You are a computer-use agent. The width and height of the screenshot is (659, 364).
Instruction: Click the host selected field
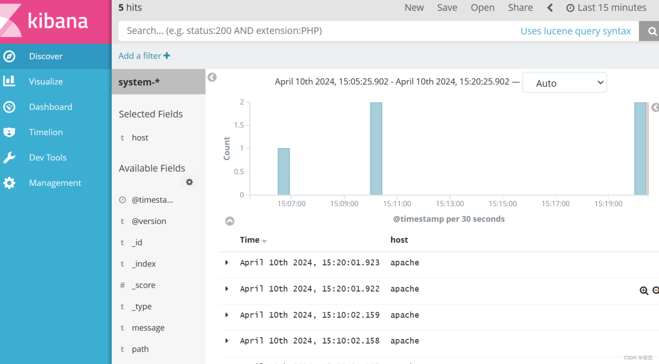click(140, 138)
